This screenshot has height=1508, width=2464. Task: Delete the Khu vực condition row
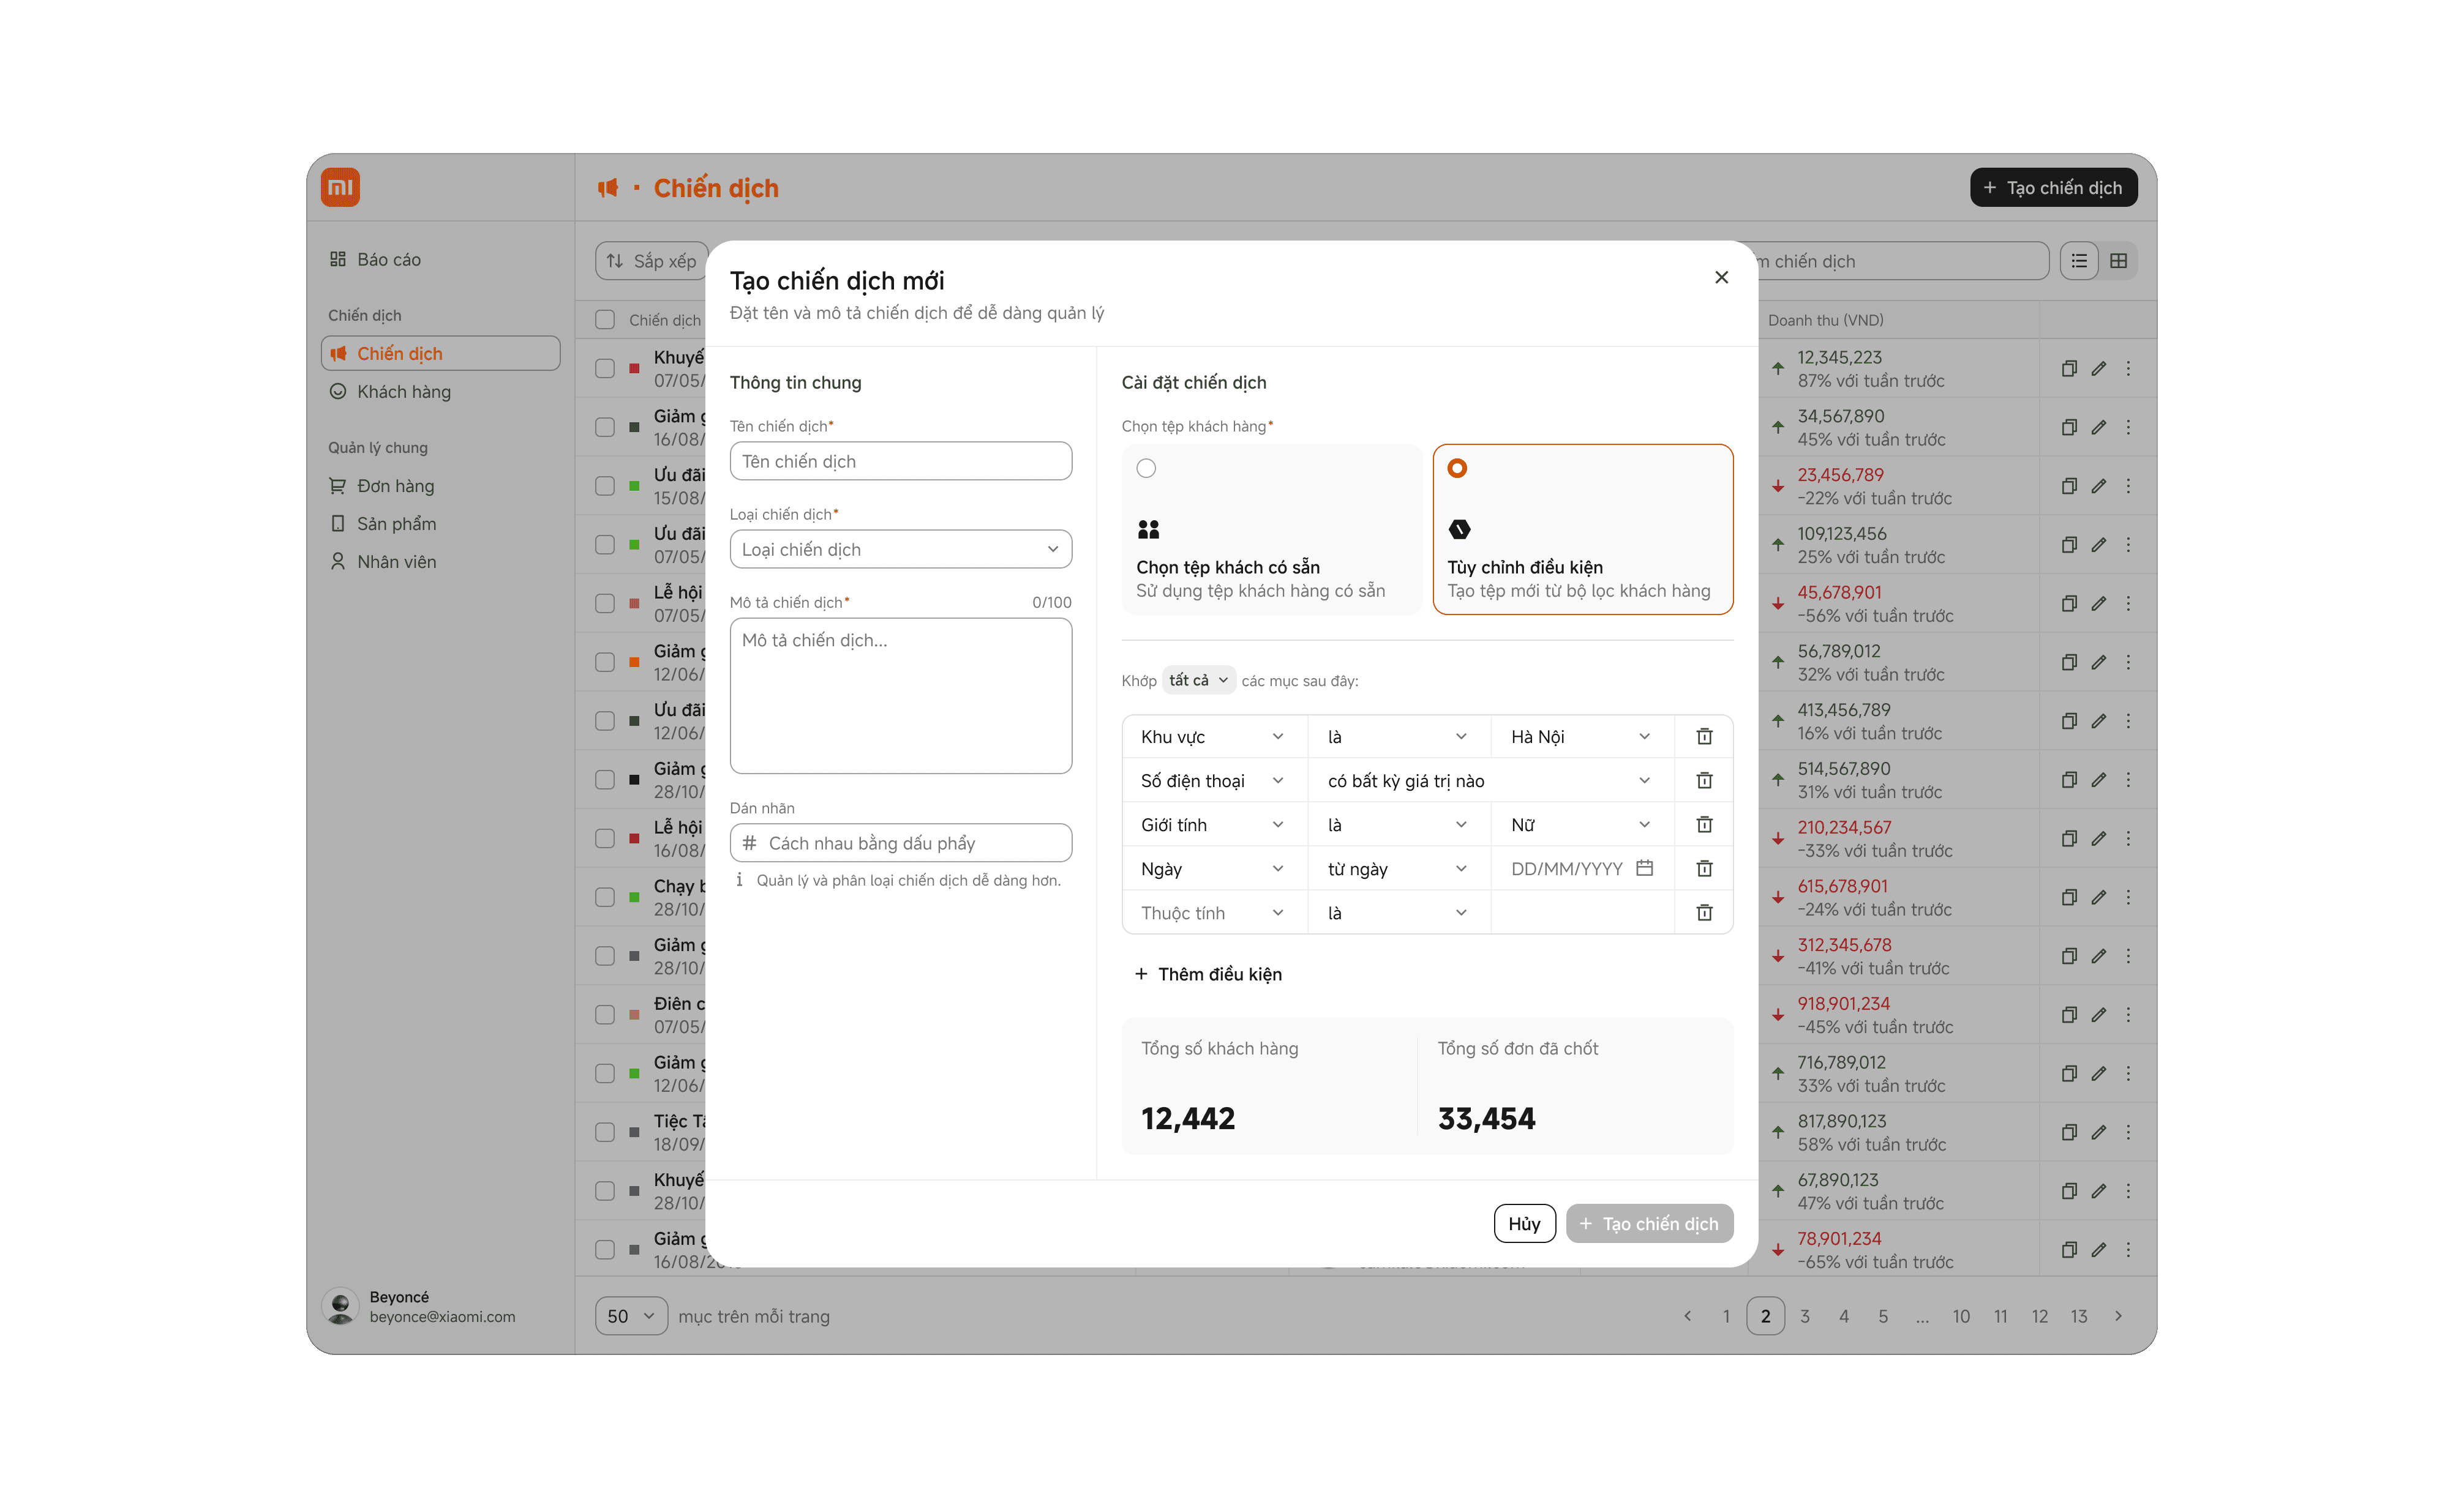click(x=1704, y=736)
